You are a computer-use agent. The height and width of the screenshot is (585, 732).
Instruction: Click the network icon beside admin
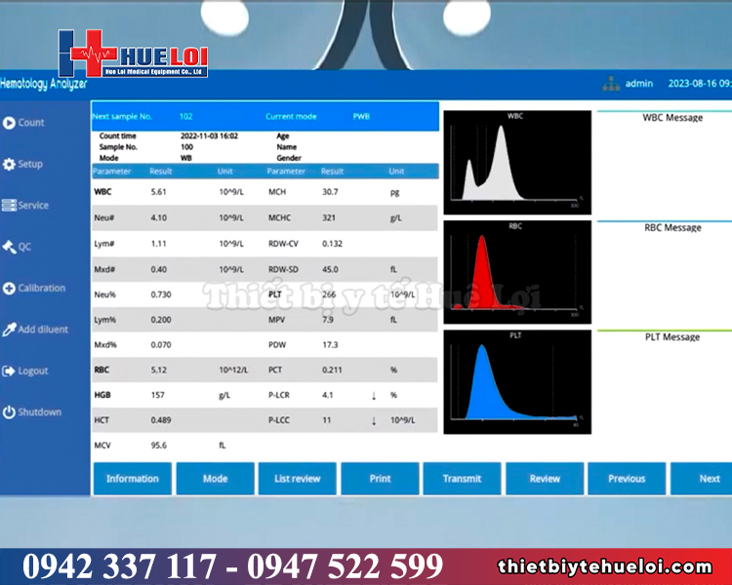click(x=611, y=84)
